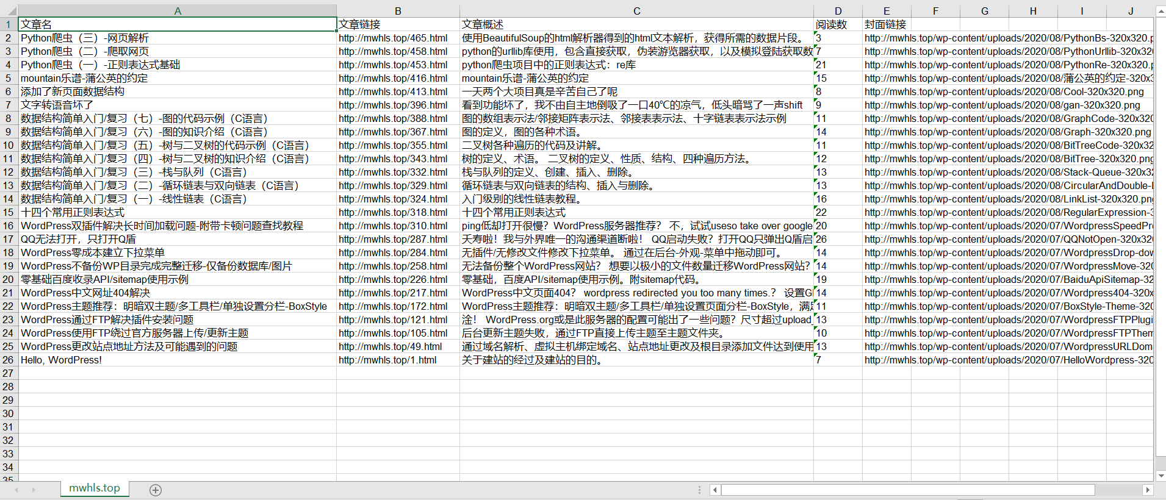The height and width of the screenshot is (500, 1166).
Task: Click the previous sheet navigation arrow
Action: pos(16,490)
